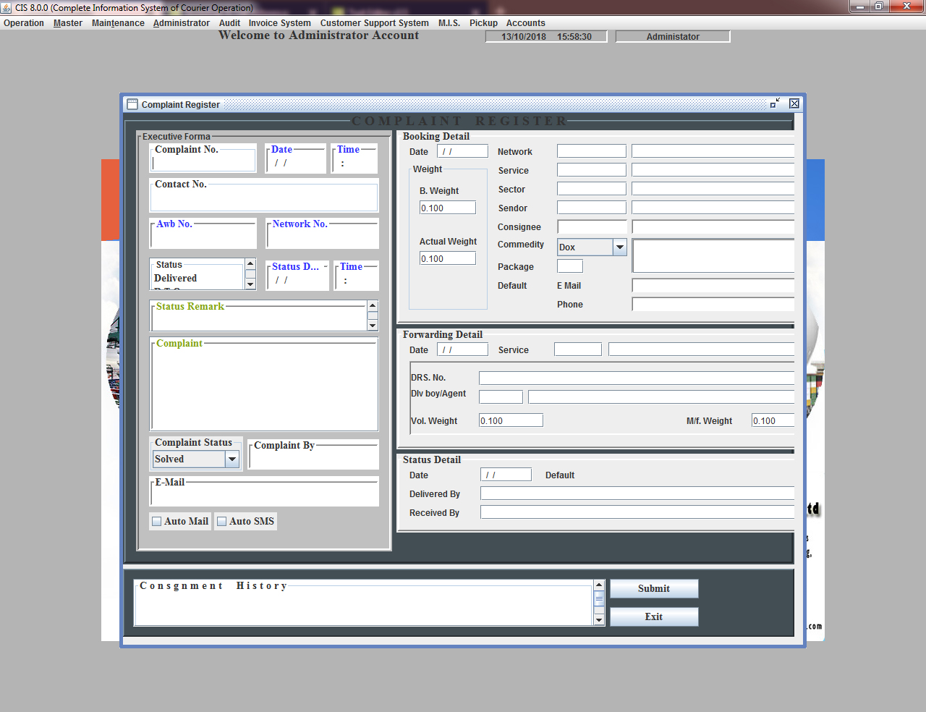The height and width of the screenshot is (712, 926).
Task: Click the Sector code field
Action: click(592, 189)
